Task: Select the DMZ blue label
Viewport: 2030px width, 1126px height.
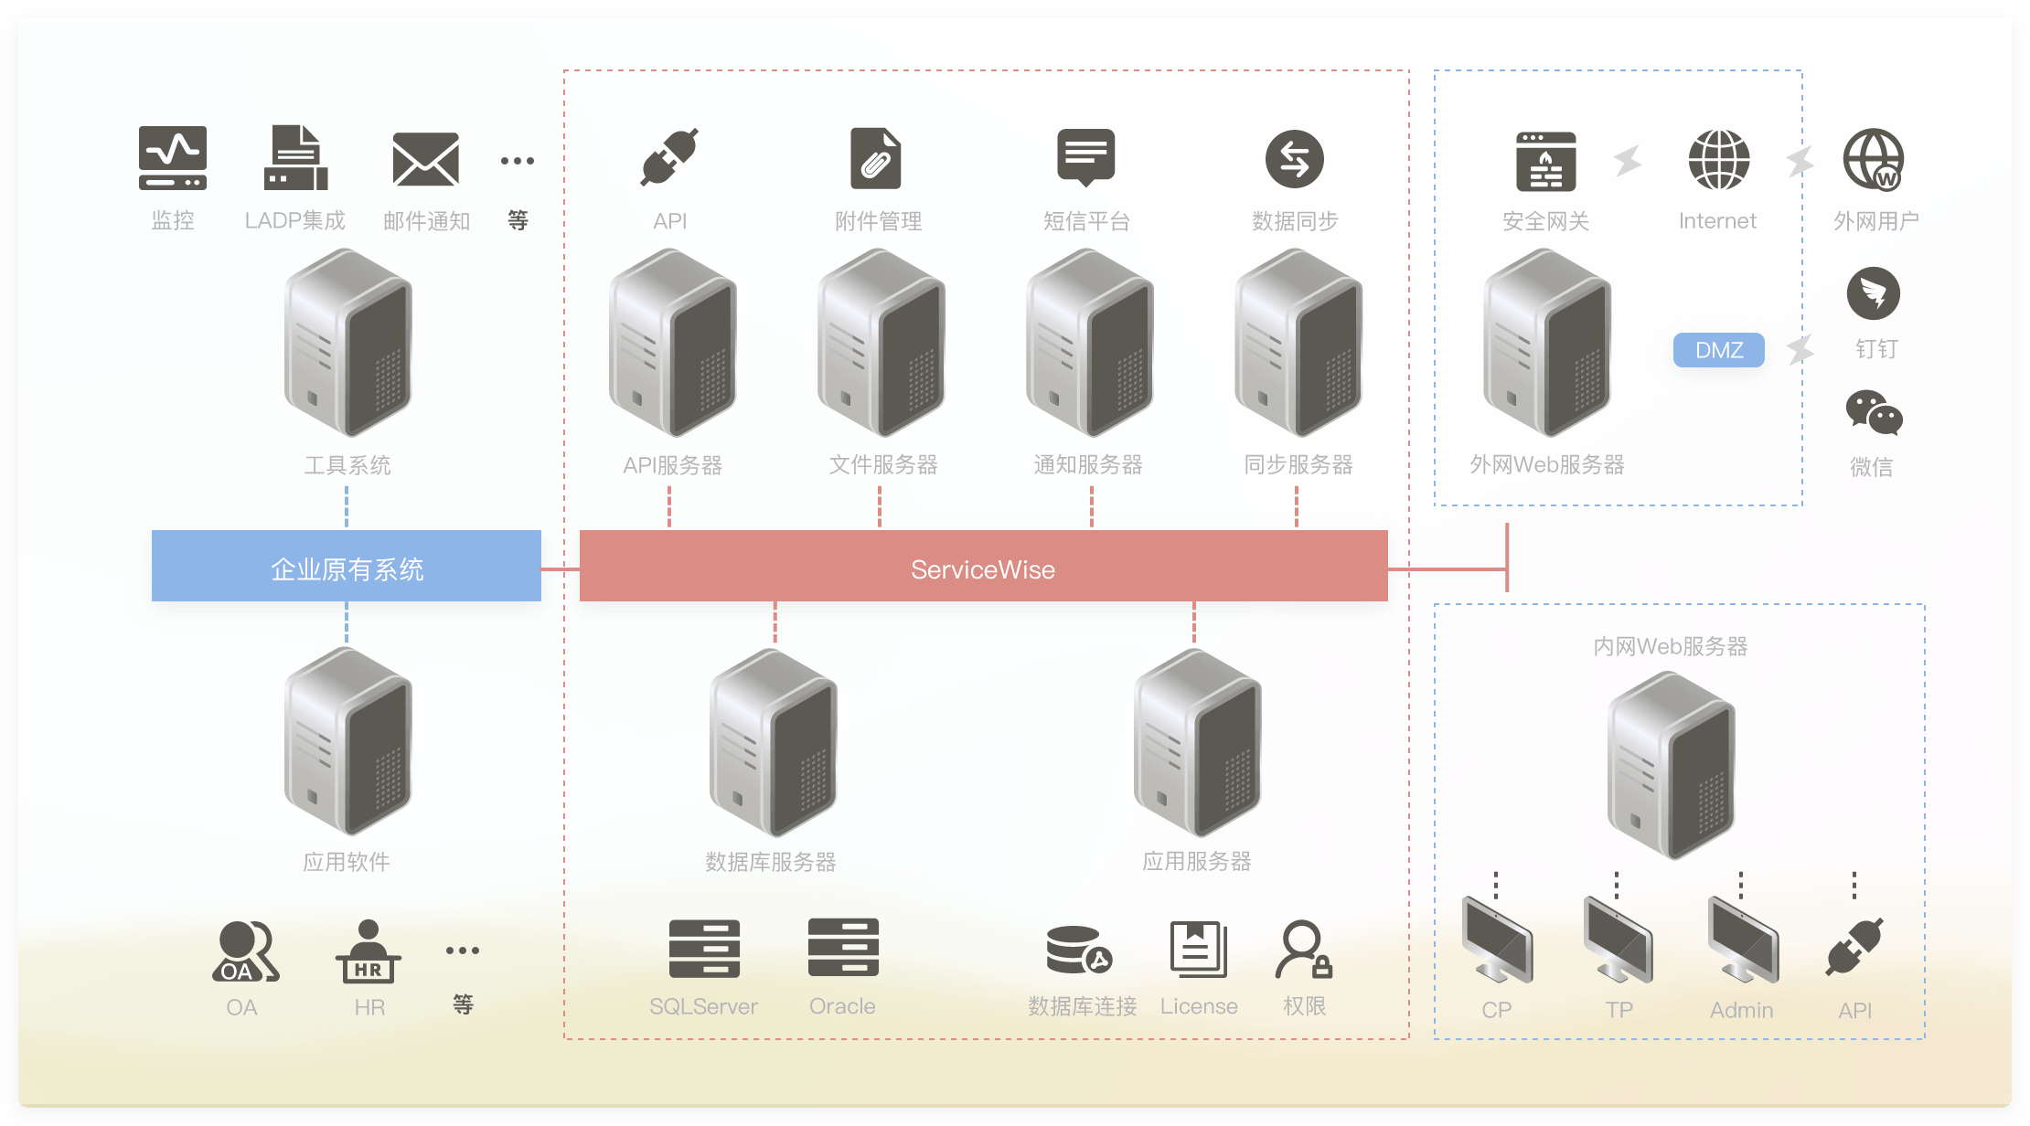Action: coord(1719,350)
